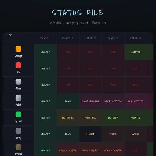Image resolution: width=156 pixels, height=156 pixels.
Task: Click Robot's Phase 5 HALF INFECTED cell
Action: [x=135, y=101]
